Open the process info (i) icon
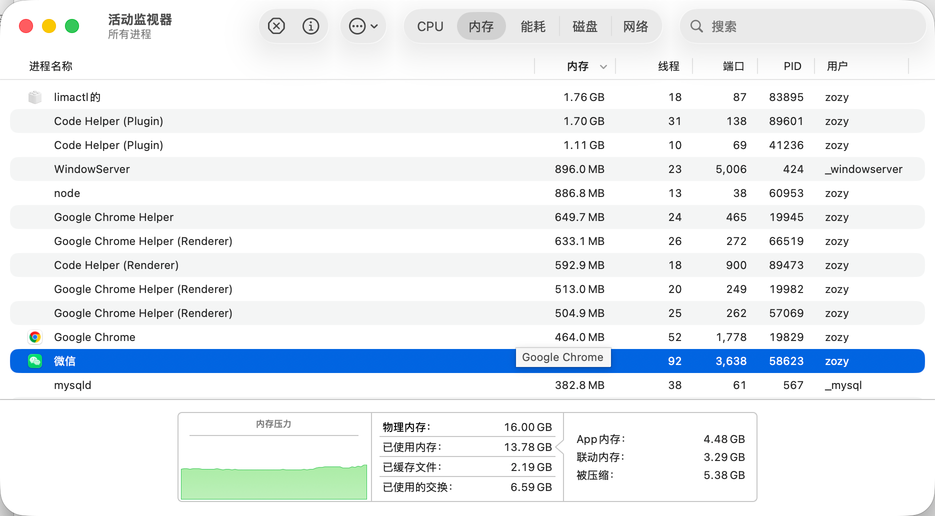This screenshot has width=935, height=516. click(x=311, y=26)
